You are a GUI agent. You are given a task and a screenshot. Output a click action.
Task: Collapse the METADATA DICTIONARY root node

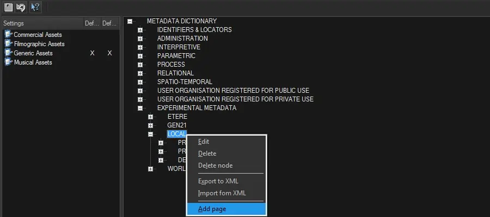click(x=130, y=21)
